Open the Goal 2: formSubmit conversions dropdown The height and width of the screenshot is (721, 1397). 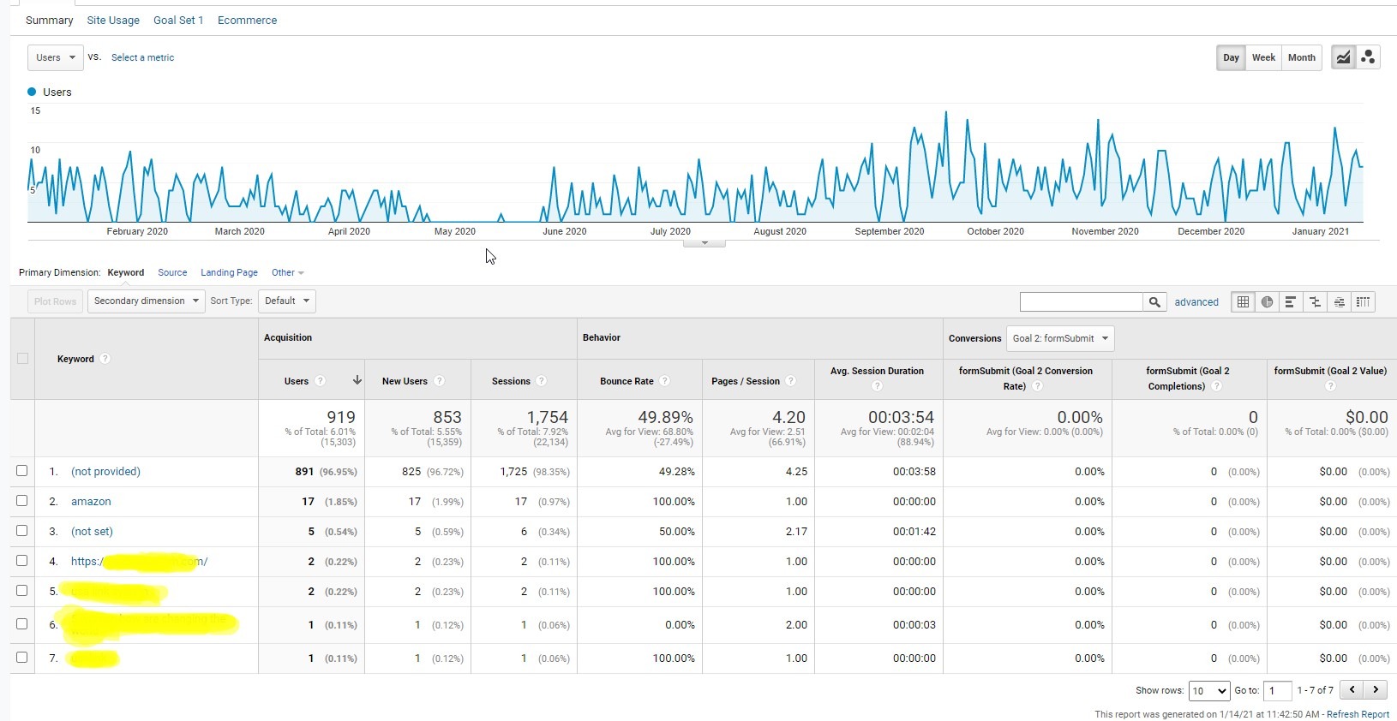1060,338
